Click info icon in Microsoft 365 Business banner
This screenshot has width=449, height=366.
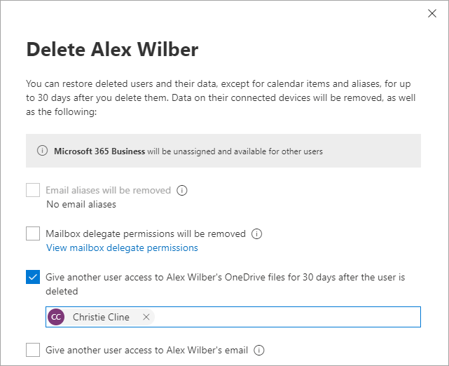coord(43,151)
